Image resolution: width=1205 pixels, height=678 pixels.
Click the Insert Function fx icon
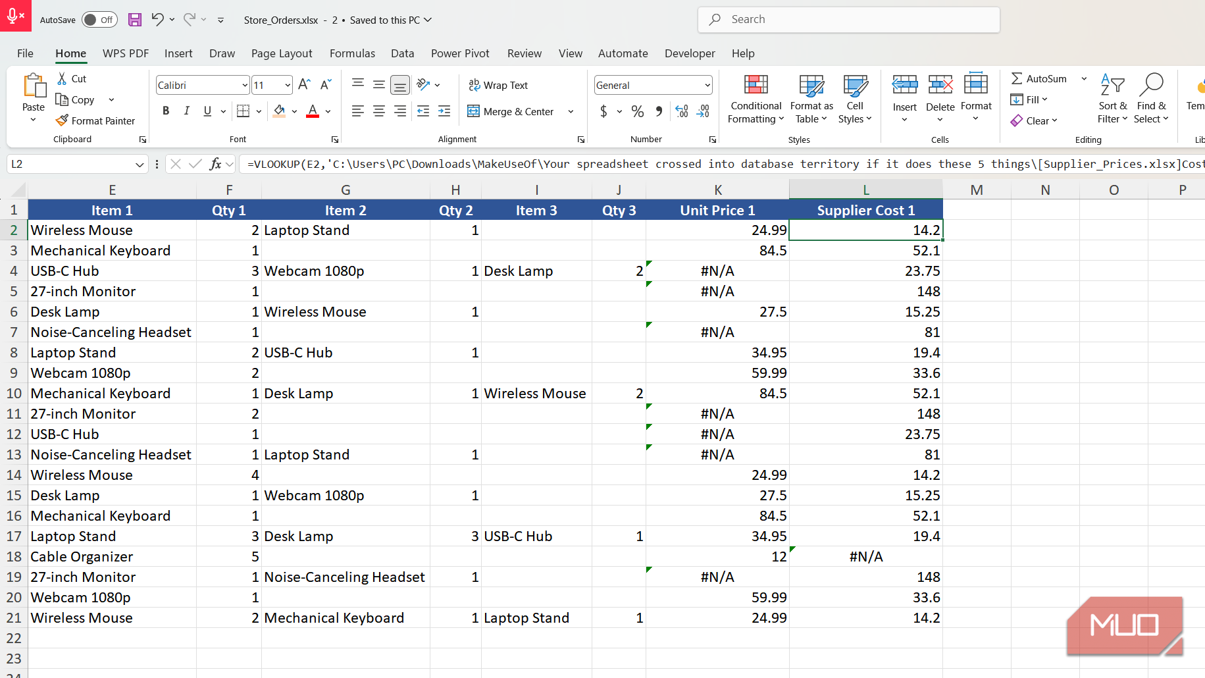215,164
